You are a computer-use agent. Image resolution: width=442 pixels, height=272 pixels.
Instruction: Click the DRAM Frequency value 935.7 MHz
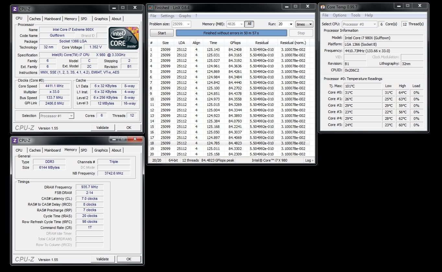90,187
